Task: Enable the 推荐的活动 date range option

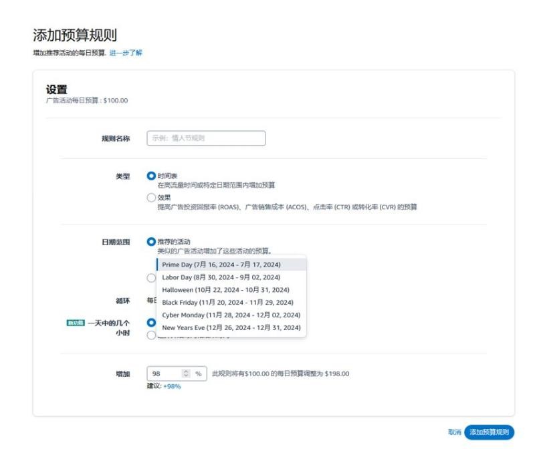Action: coord(152,240)
